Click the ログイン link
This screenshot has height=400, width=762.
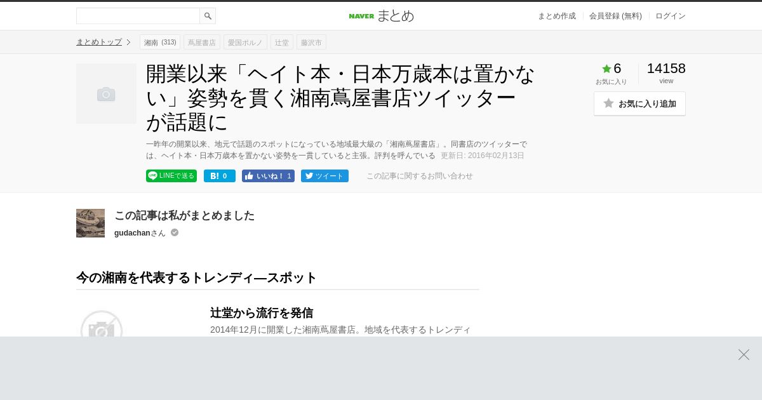click(671, 16)
